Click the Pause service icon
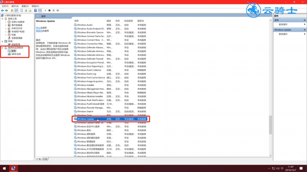Viewport: 307px width, 172px height. [54, 10]
